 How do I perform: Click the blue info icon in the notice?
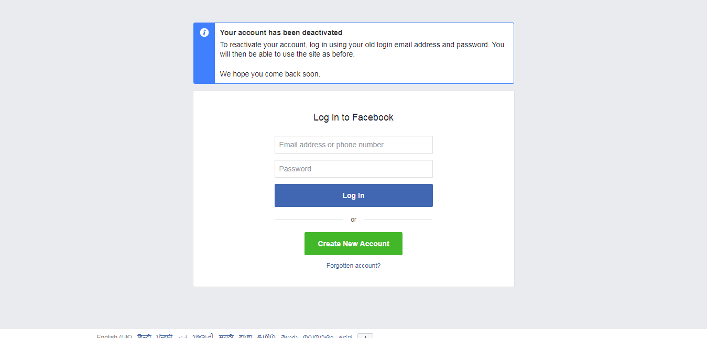tap(204, 32)
